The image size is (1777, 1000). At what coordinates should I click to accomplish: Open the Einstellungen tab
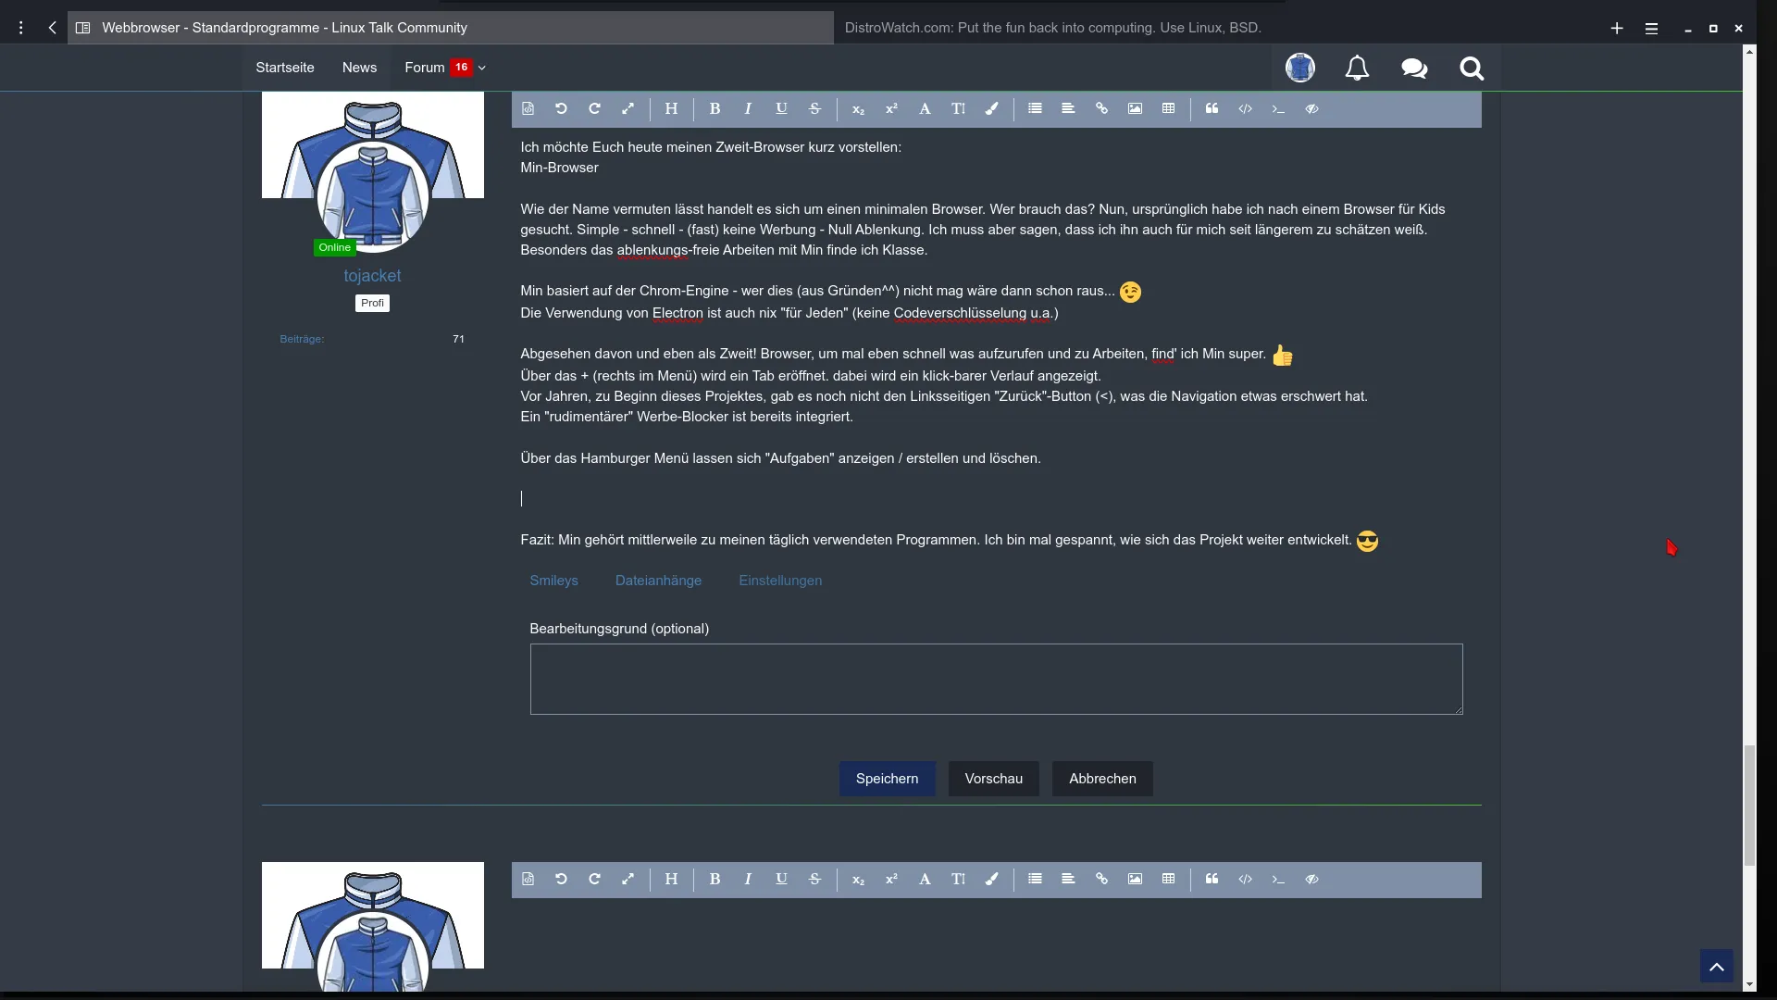click(x=779, y=581)
